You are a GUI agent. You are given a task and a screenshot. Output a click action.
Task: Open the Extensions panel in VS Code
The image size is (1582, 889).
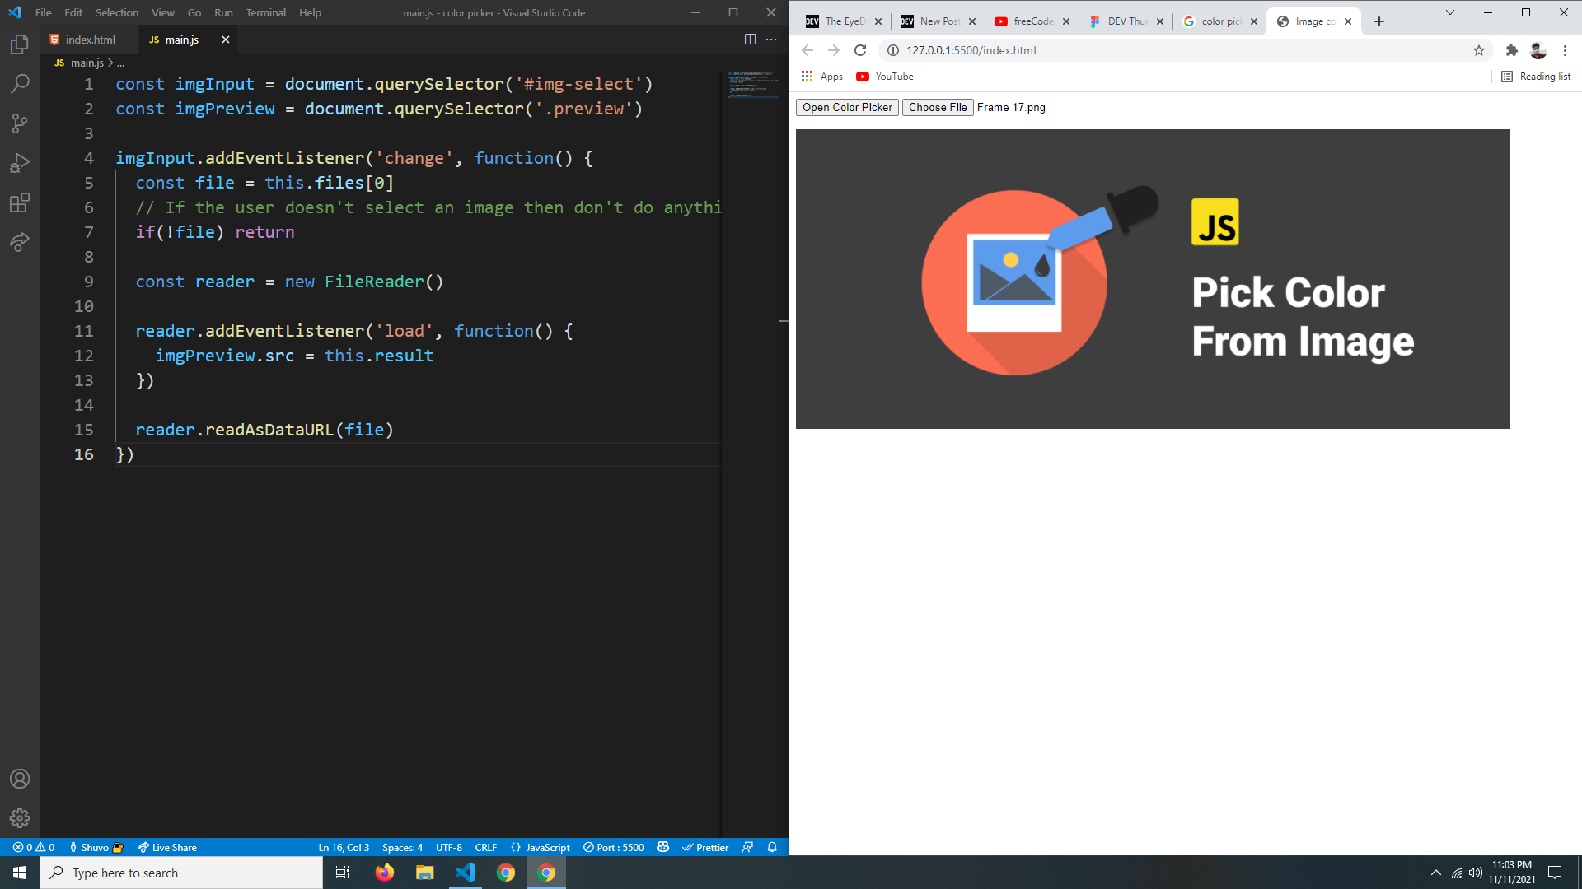pos(20,202)
